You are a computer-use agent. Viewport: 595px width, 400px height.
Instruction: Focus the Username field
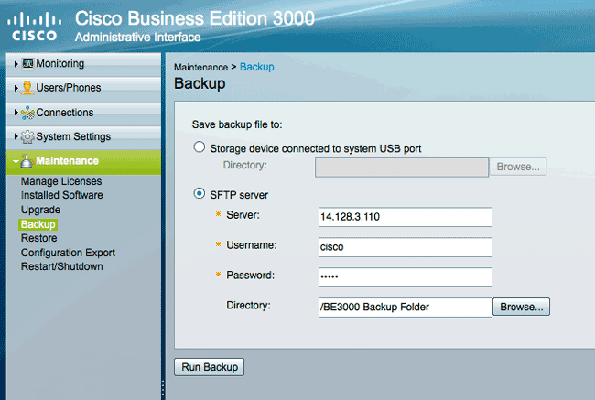click(x=406, y=247)
